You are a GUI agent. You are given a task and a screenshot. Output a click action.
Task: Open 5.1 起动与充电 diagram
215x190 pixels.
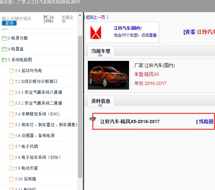tap(28, 70)
